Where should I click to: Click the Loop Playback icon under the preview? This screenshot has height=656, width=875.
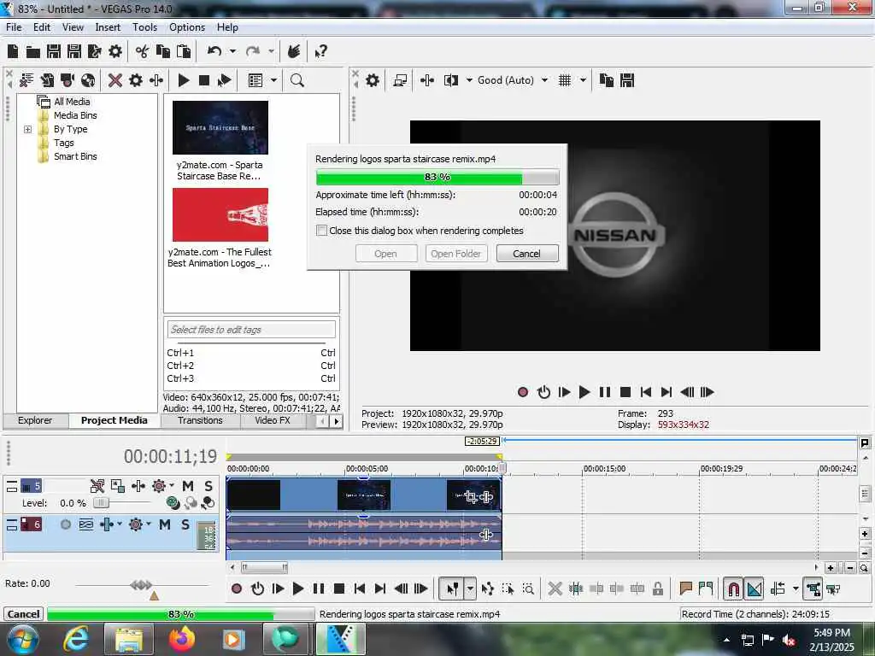click(543, 392)
